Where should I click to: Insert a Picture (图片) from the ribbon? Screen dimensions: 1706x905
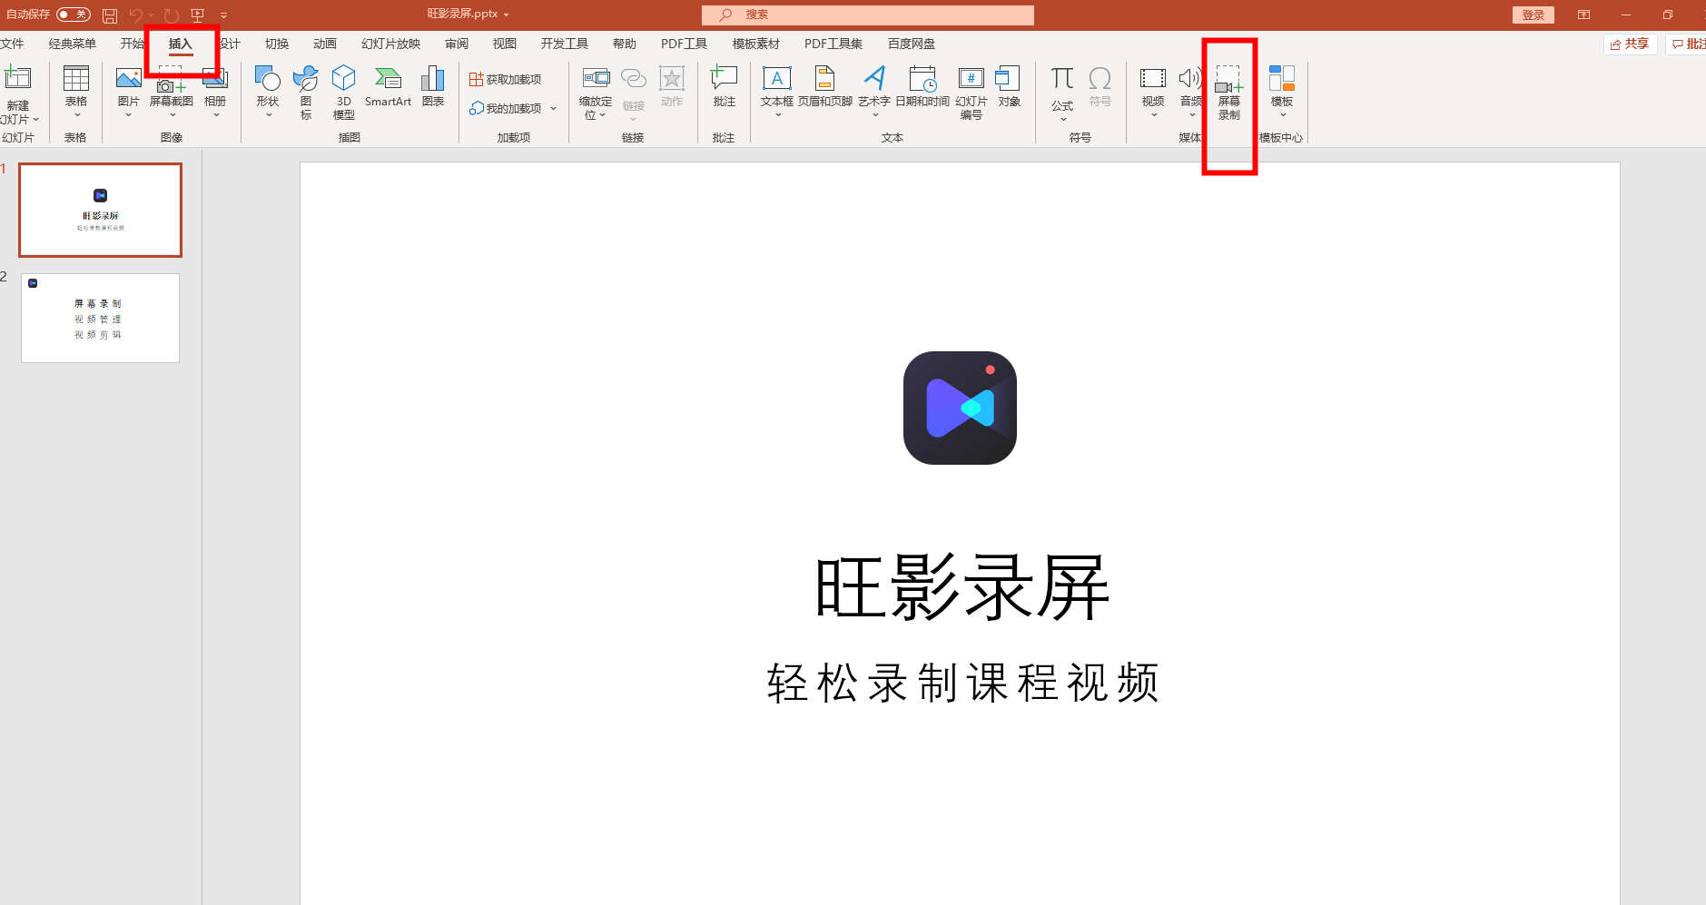tap(129, 91)
